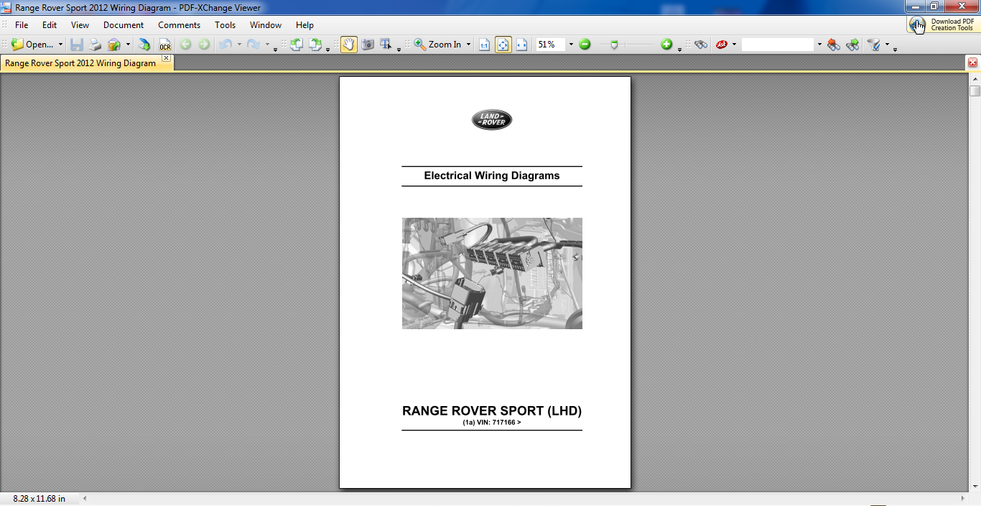Click the search options funnel icon
The width and height of the screenshot is (981, 506).
[873, 45]
